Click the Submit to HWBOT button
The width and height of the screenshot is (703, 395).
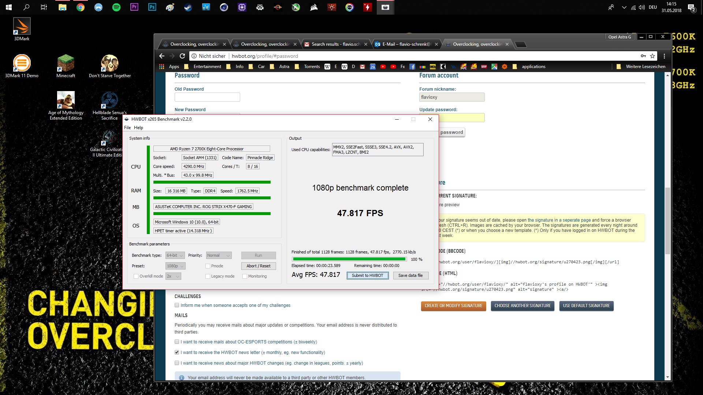point(367,275)
